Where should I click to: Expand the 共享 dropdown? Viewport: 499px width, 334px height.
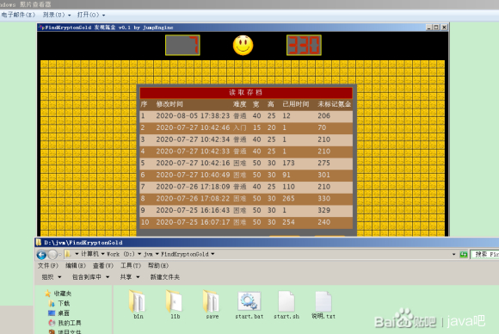pos(130,277)
